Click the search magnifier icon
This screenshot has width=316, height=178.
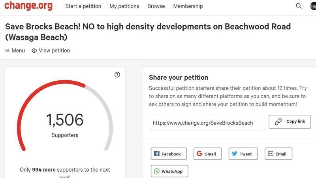coord(299,6)
